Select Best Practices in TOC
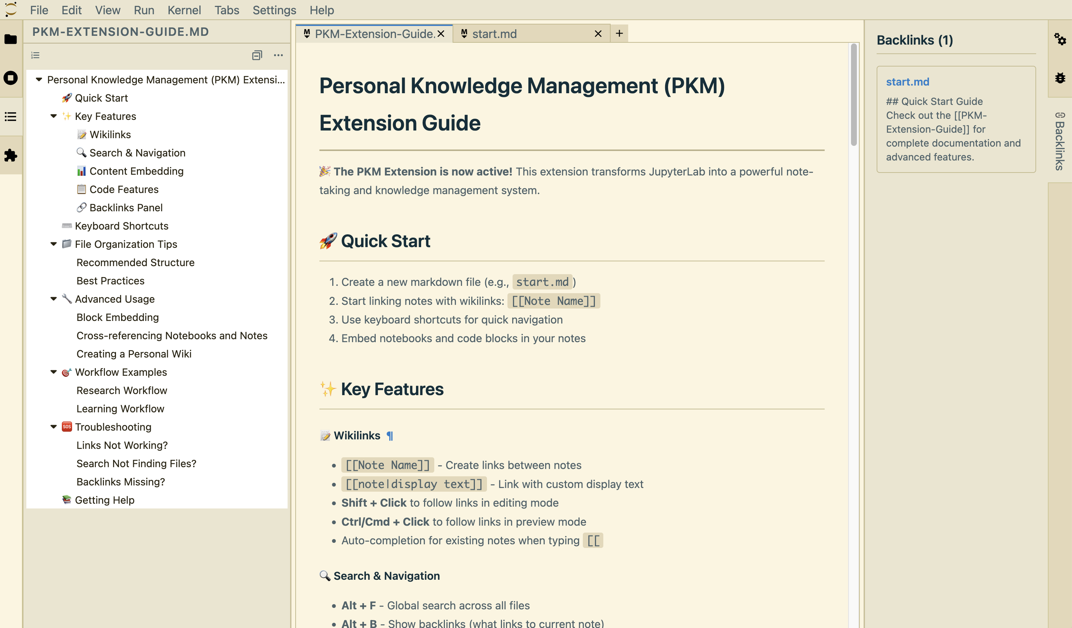Image resolution: width=1072 pixels, height=628 pixels. 110,280
